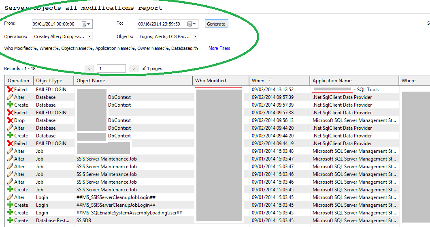Click pencil icon of 09:57:39 Alter Database row
The width and height of the screenshot is (430, 227).
10,97
